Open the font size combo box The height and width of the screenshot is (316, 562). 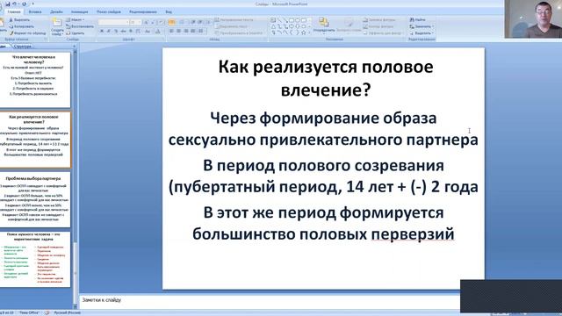tap(135, 22)
